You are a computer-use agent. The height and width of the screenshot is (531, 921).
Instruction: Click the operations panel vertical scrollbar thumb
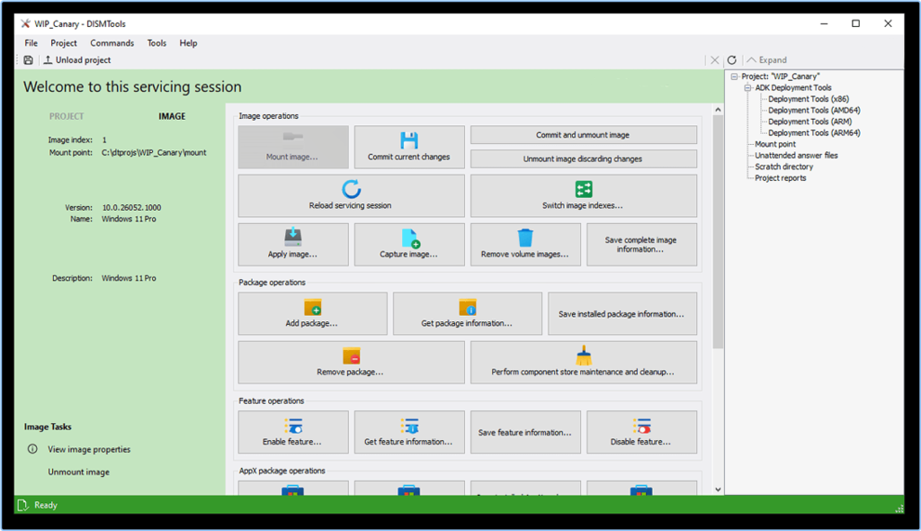718,231
